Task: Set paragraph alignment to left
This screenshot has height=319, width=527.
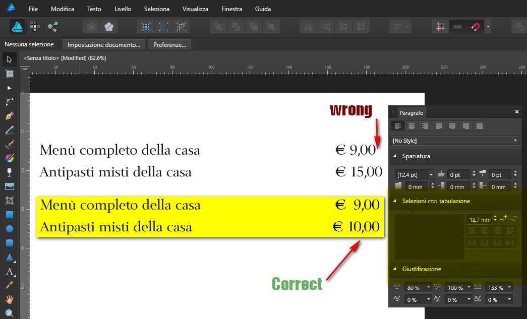Action: 398,126
